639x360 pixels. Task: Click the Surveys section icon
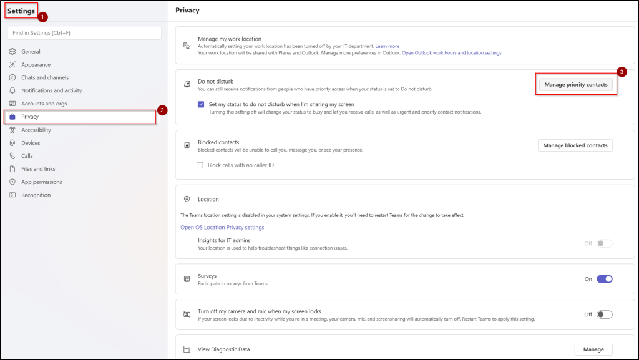click(x=187, y=279)
